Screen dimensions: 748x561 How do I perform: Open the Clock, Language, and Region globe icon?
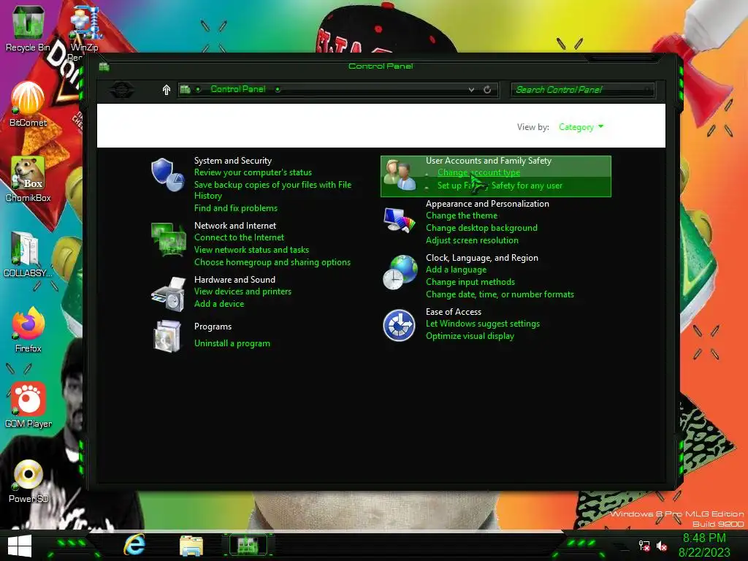tap(400, 272)
